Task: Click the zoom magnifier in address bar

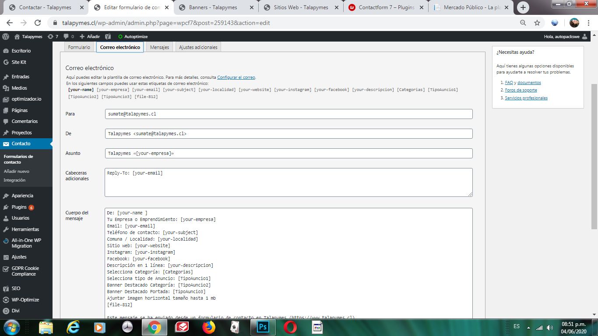Action: pos(523,23)
